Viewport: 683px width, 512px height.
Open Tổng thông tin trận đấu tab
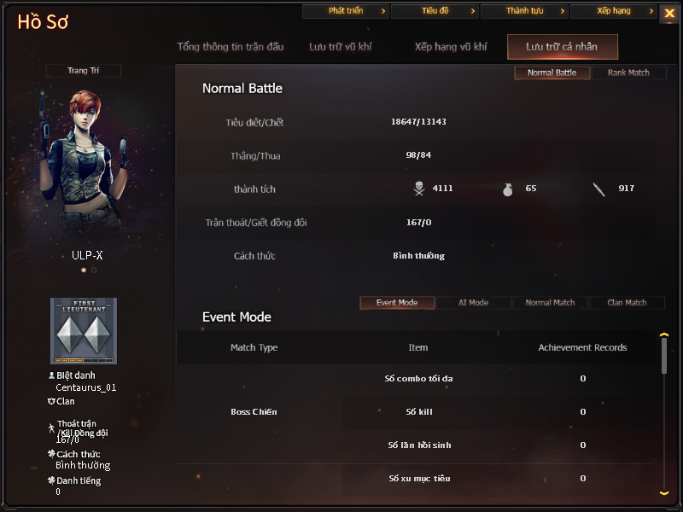tap(231, 47)
